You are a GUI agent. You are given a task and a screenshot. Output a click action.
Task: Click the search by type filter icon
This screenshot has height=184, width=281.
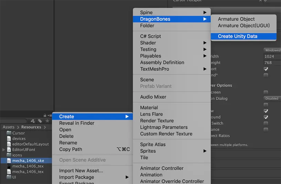coord(33,121)
